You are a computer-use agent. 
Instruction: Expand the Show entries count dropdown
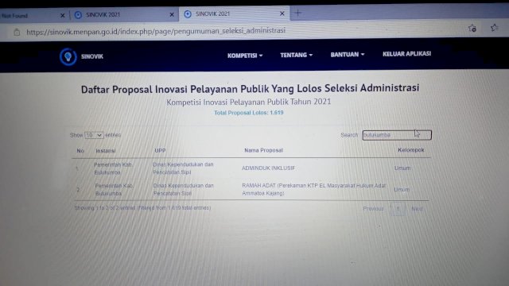(x=94, y=135)
